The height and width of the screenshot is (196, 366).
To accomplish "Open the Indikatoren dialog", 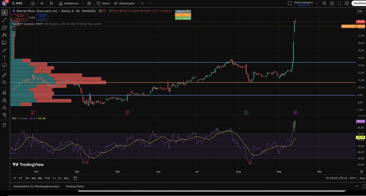I will 69,3.
